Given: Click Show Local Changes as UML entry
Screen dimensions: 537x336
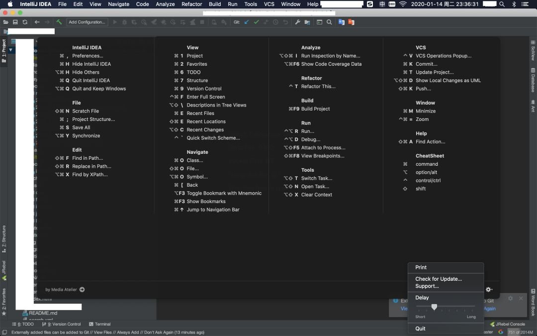Looking at the screenshot, I should tap(448, 80).
